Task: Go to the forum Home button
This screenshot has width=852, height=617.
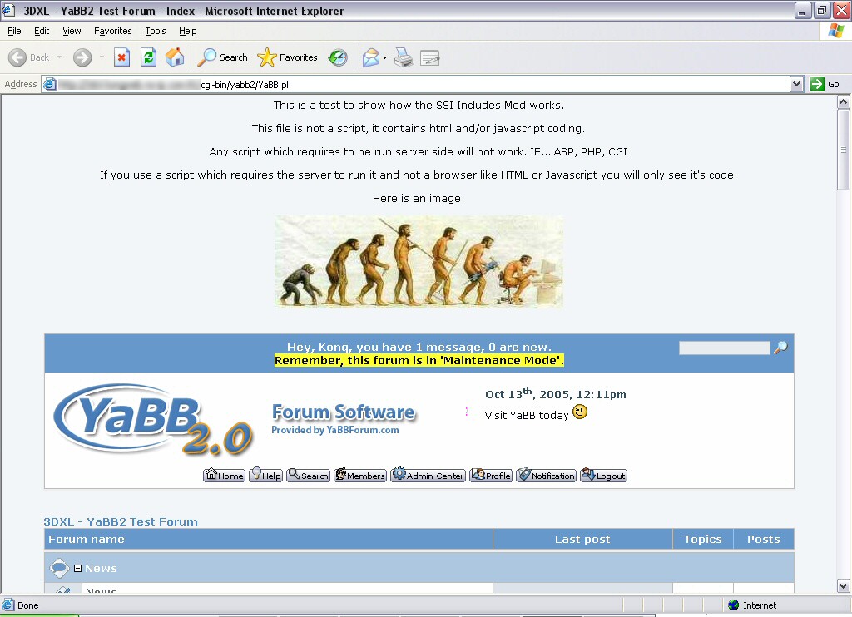Action: (x=224, y=476)
